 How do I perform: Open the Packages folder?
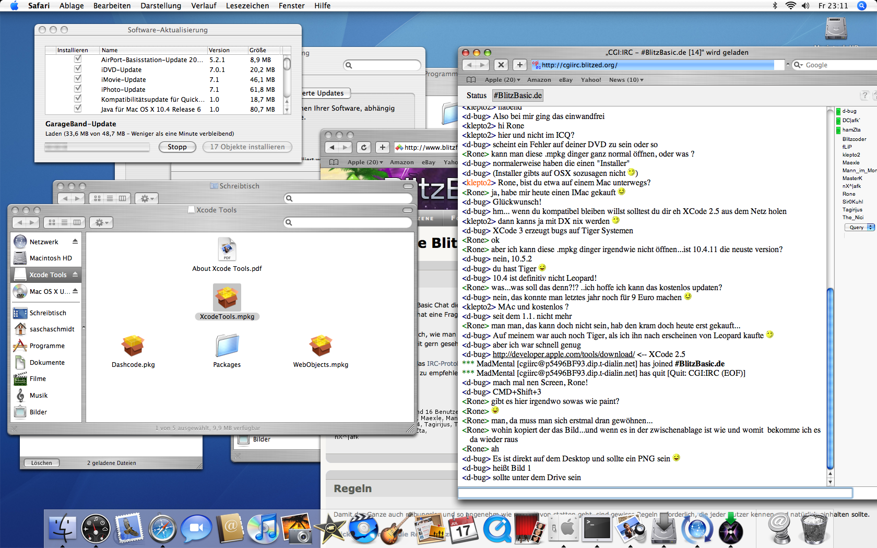227,346
